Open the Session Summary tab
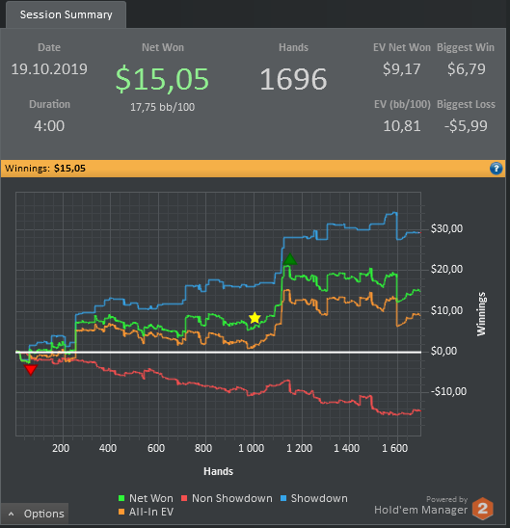The width and height of the screenshot is (510, 528). click(66, 14)
